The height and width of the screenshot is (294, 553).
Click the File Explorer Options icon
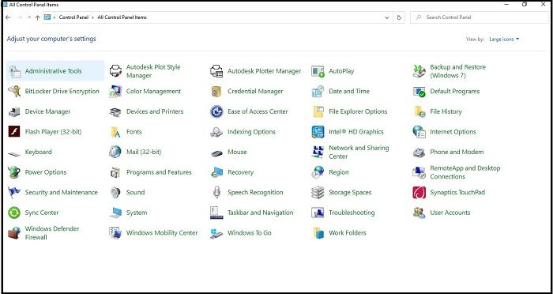coord(318,112)
